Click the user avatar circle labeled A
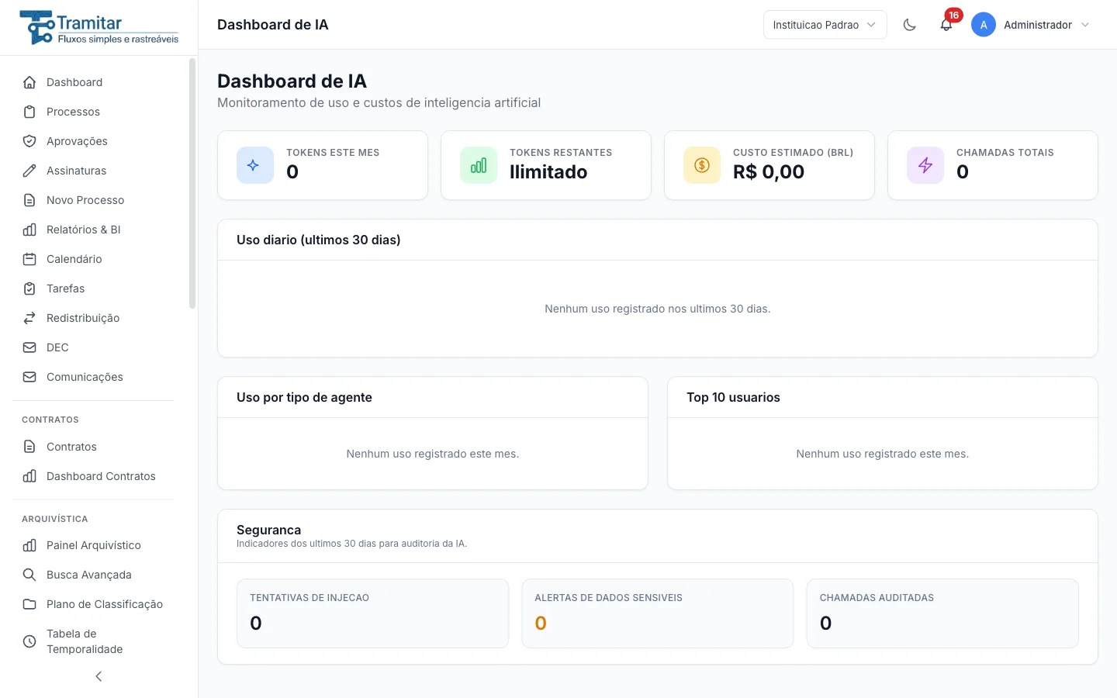1117x698 pixels. 984,25
